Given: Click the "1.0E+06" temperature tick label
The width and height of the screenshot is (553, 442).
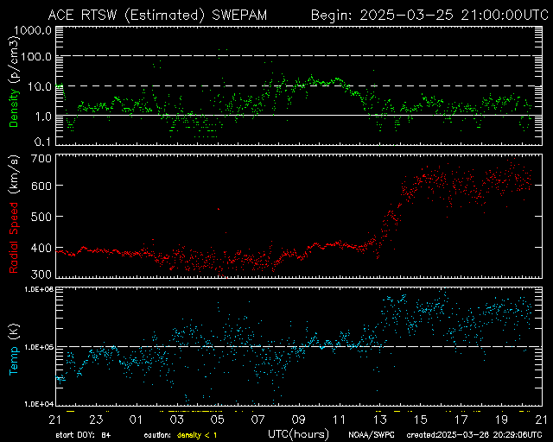Looking at the screenshot, I should coord(38,289).
